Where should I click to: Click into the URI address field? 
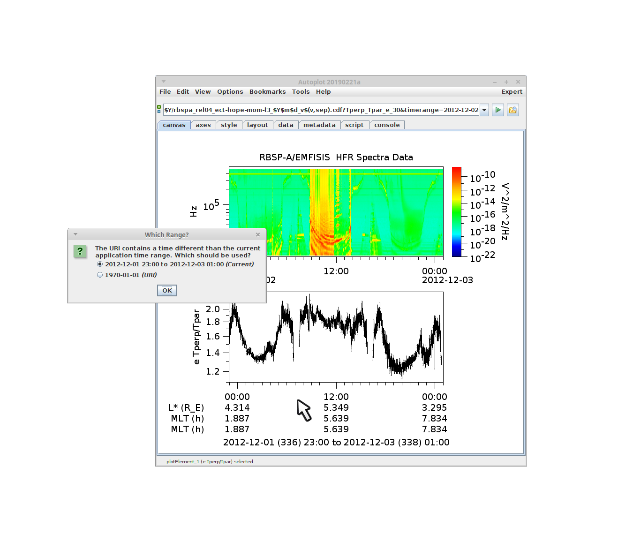point(321,110)
